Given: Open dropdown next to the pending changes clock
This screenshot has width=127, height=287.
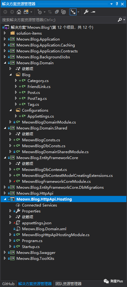Looking at the screenshot, I should pyautogui.click(x=45, y=12).
